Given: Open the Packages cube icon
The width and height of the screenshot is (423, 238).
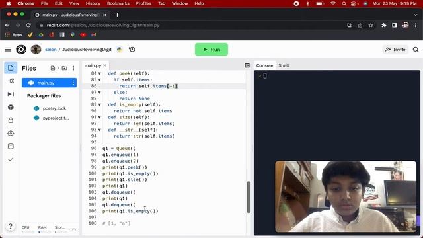Looking at the screenshot, I should [11, 107].
